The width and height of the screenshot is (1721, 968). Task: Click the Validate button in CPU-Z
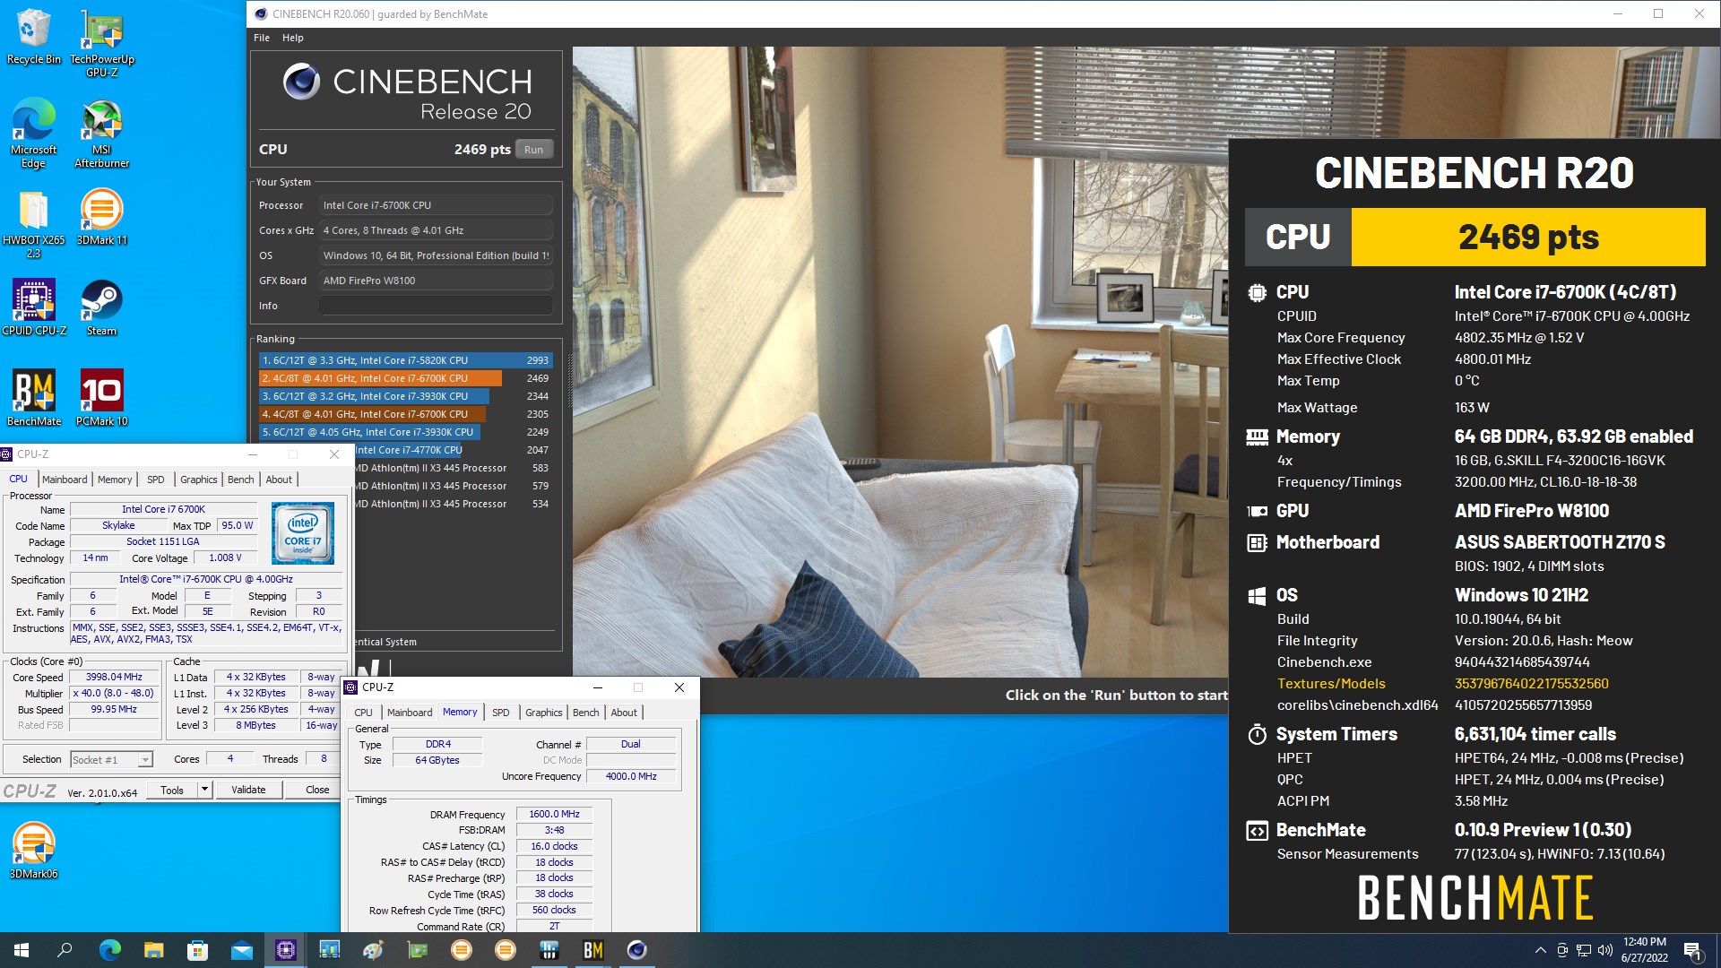tap(248, 790)
